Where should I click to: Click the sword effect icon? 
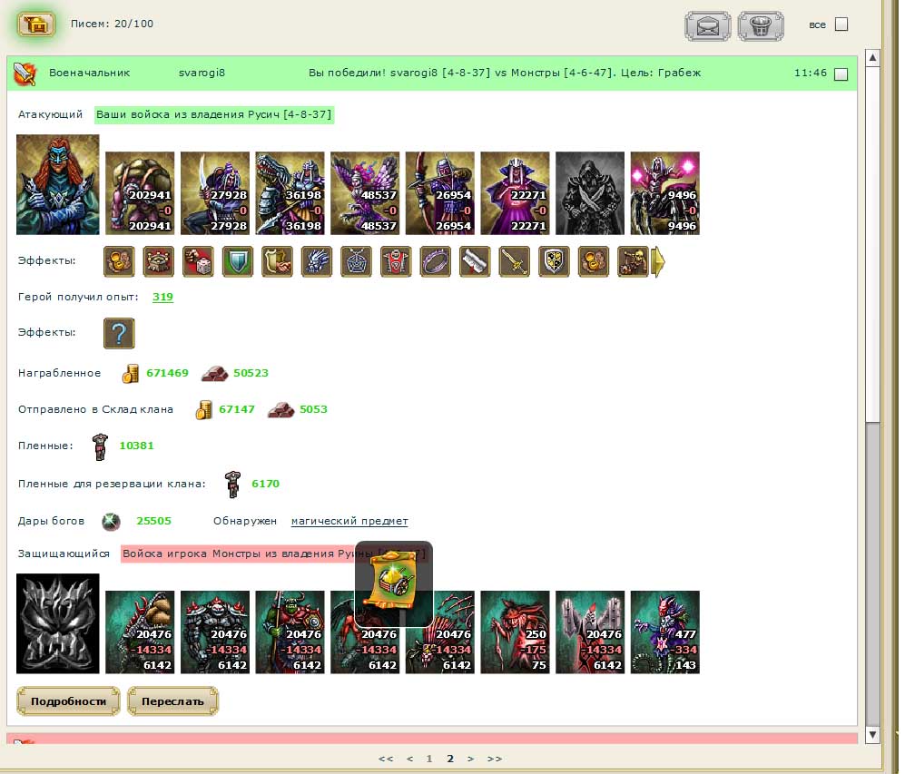(x=514, y=260)
